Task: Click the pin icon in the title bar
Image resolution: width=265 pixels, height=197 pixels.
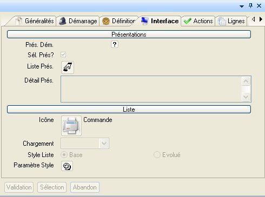Action: pos(250,6)
